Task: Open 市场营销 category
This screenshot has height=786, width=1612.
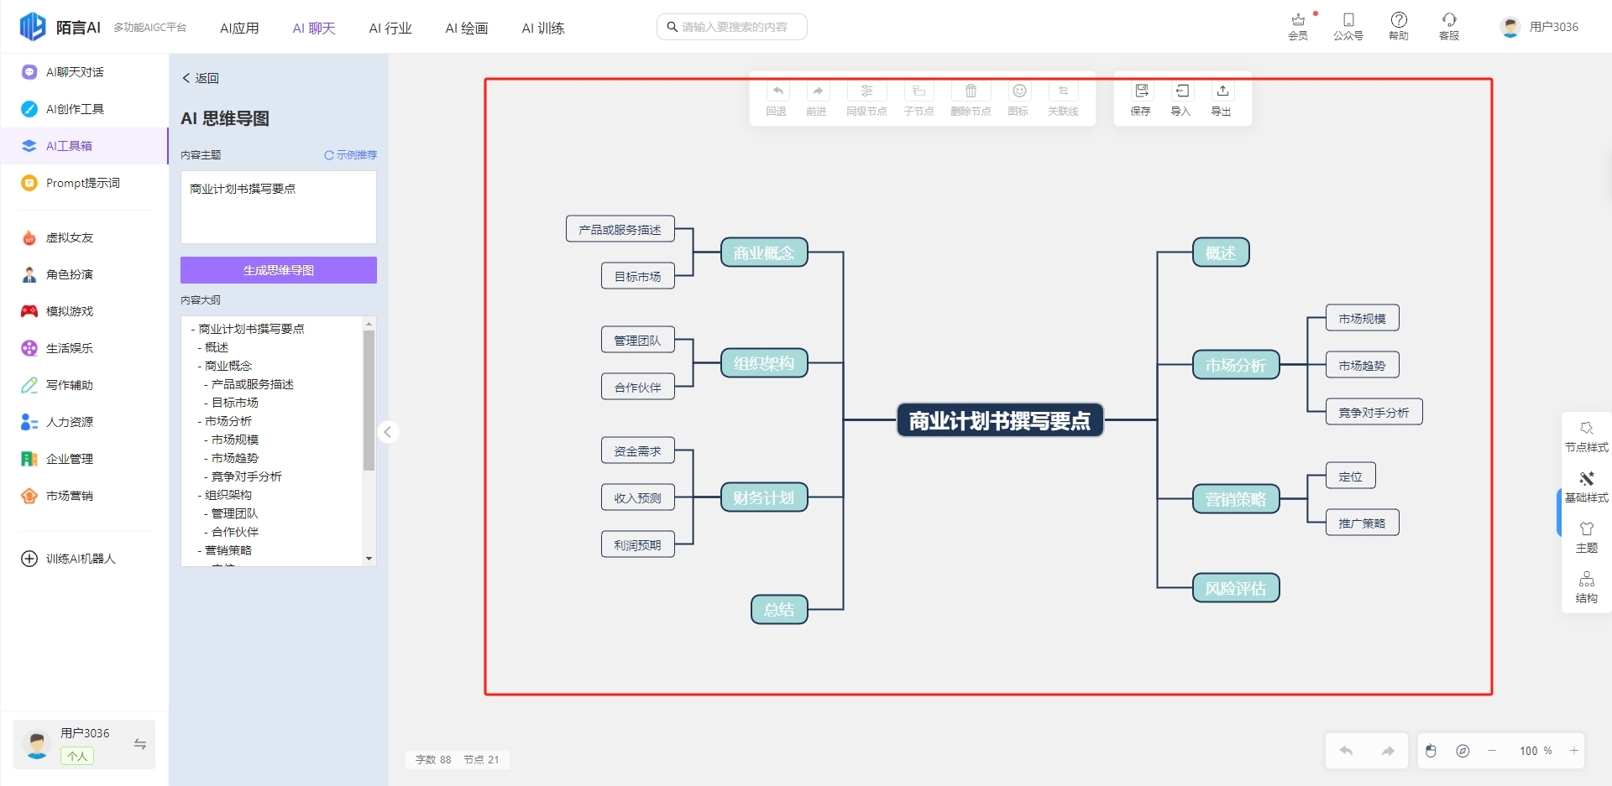Action: pos(84,496)
